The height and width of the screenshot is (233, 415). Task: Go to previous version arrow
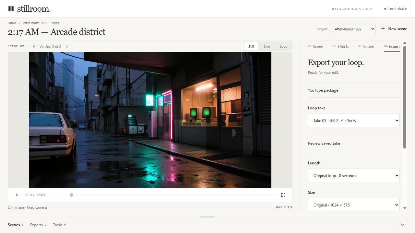coord(34,47)
